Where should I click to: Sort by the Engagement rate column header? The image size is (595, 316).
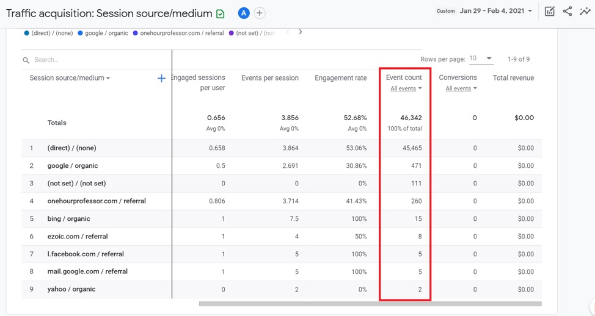click(x=340, y=78)
